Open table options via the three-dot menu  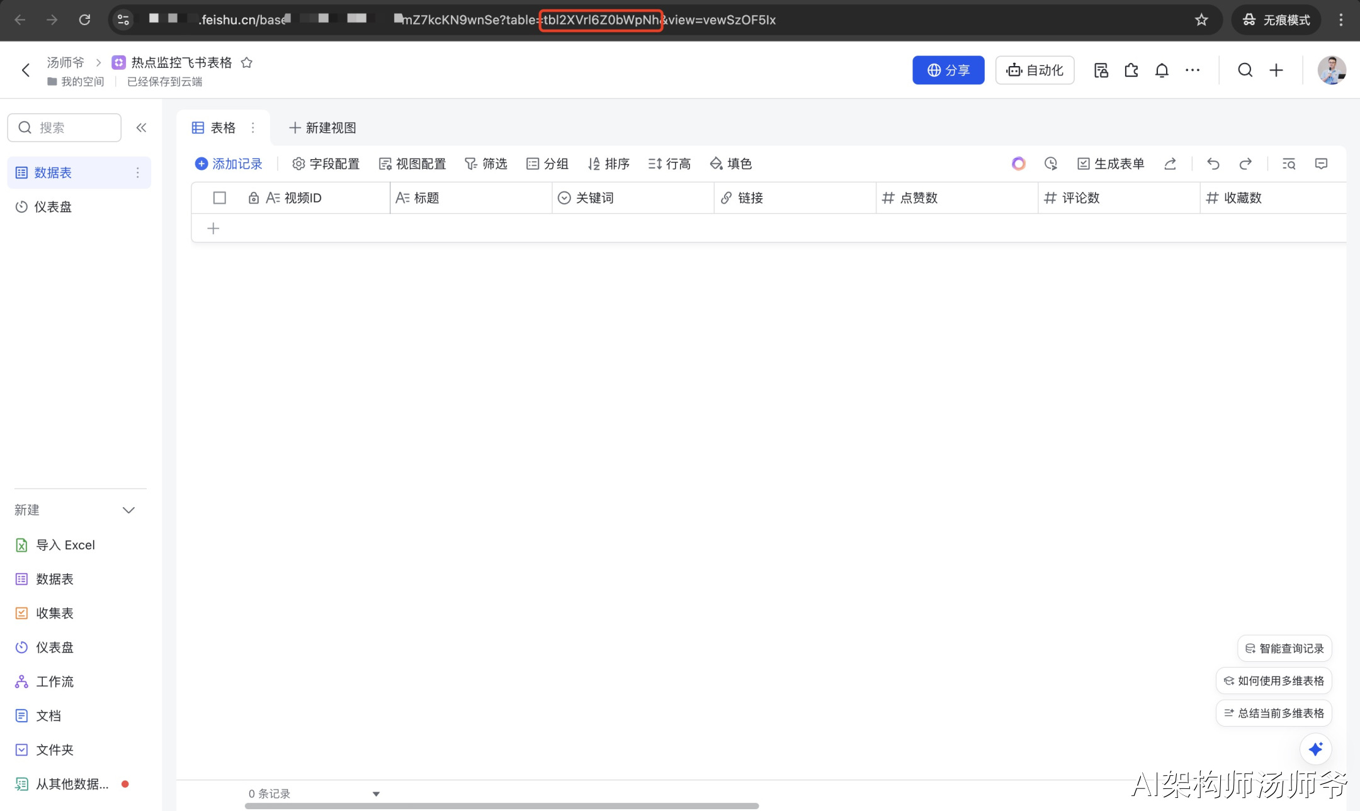tap(252, 127)
